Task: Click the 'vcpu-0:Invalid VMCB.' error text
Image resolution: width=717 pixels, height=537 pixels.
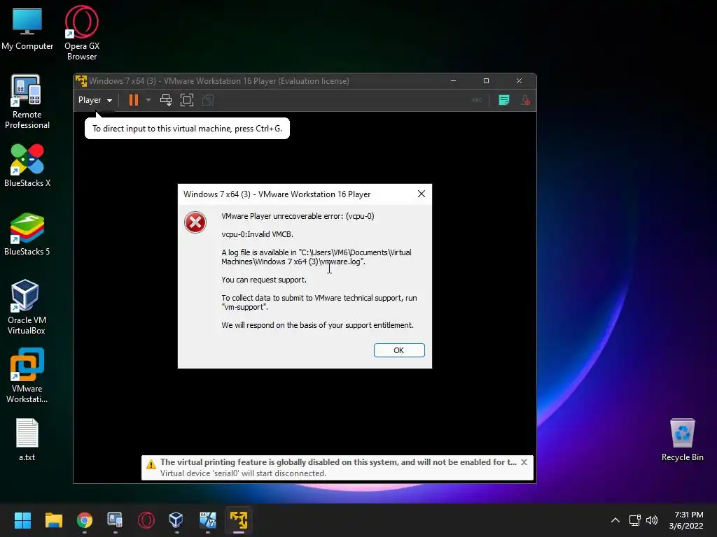Action: (x=258, y=234)
